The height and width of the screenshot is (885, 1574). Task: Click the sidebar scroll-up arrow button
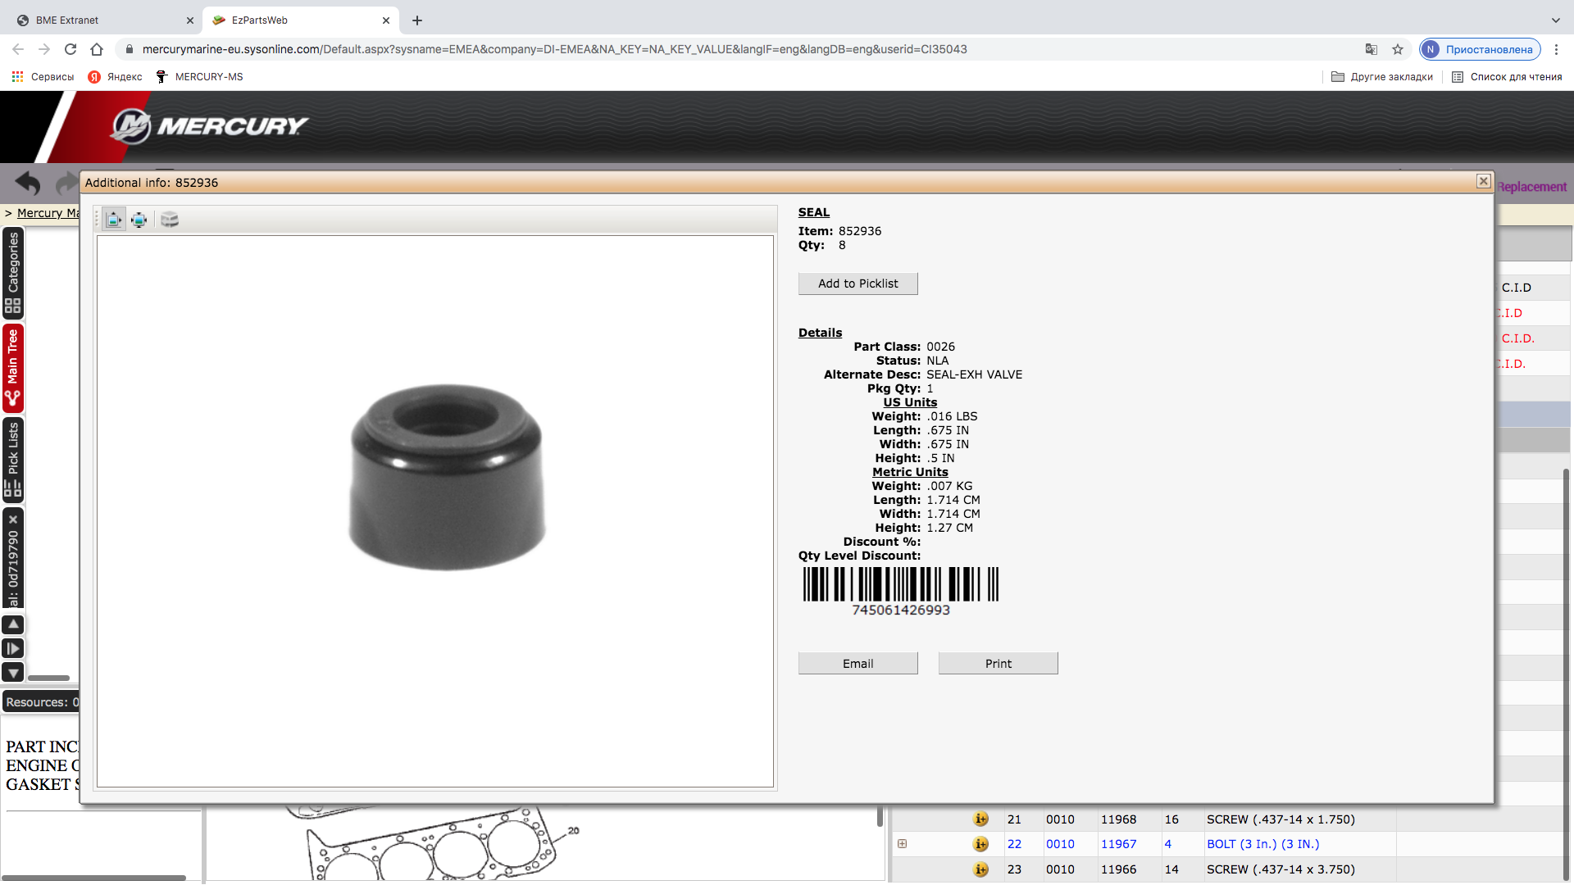tap(13, 624)
